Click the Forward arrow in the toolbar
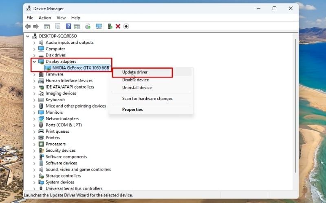Screen dimensions: 326x203 [36, 26]
